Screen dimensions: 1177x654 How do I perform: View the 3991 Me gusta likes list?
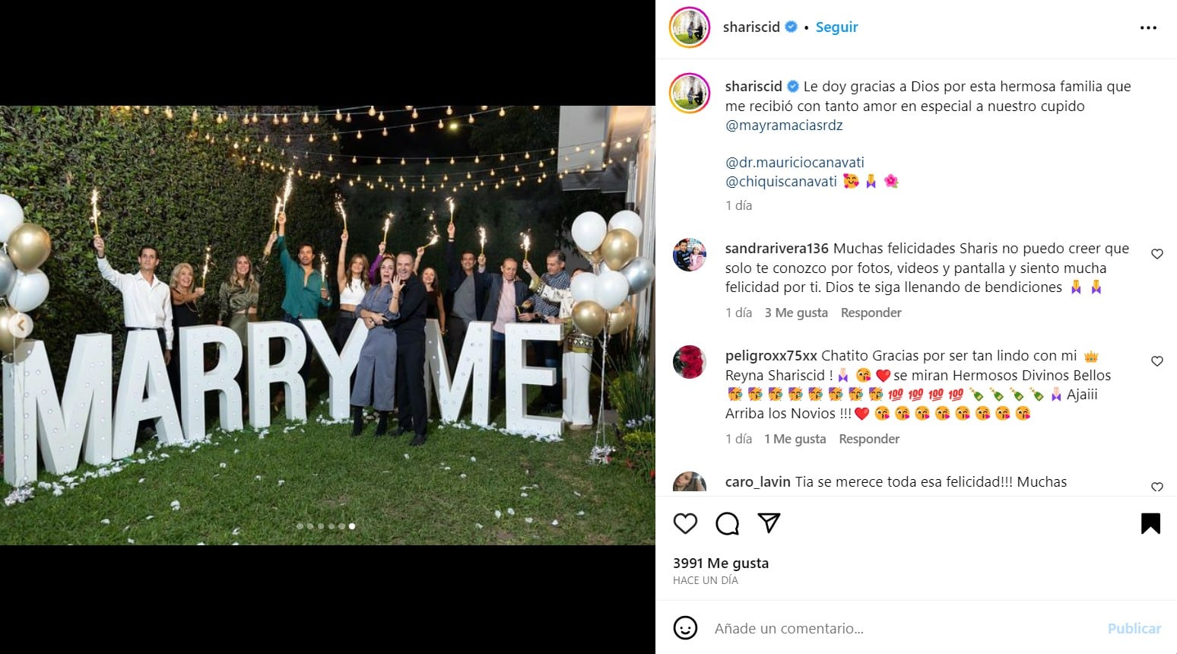point(720,563)
